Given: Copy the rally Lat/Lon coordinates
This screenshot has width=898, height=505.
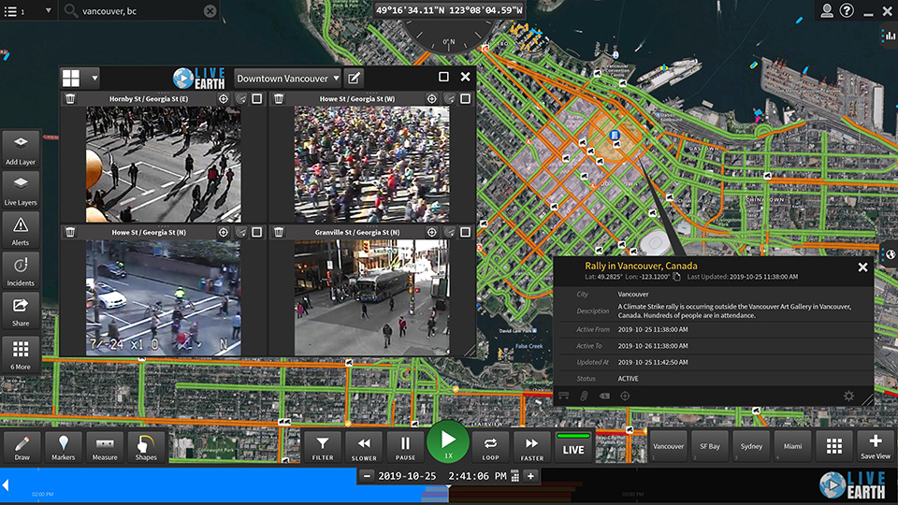Looking at the screenshot, I should (x=676, y=277).
